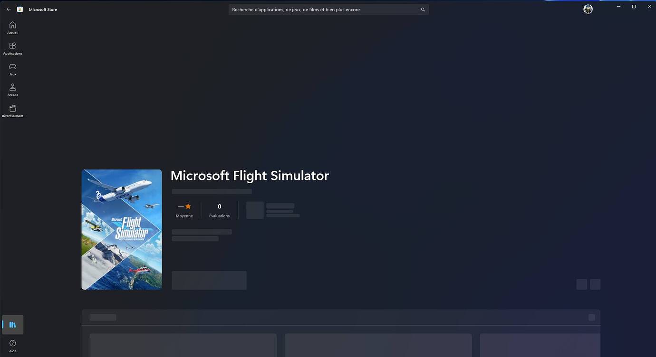Select the Microsoft Flight Simulator title
Image resolution: width=656 pixels, height=357 pixels.
(249, 176)
